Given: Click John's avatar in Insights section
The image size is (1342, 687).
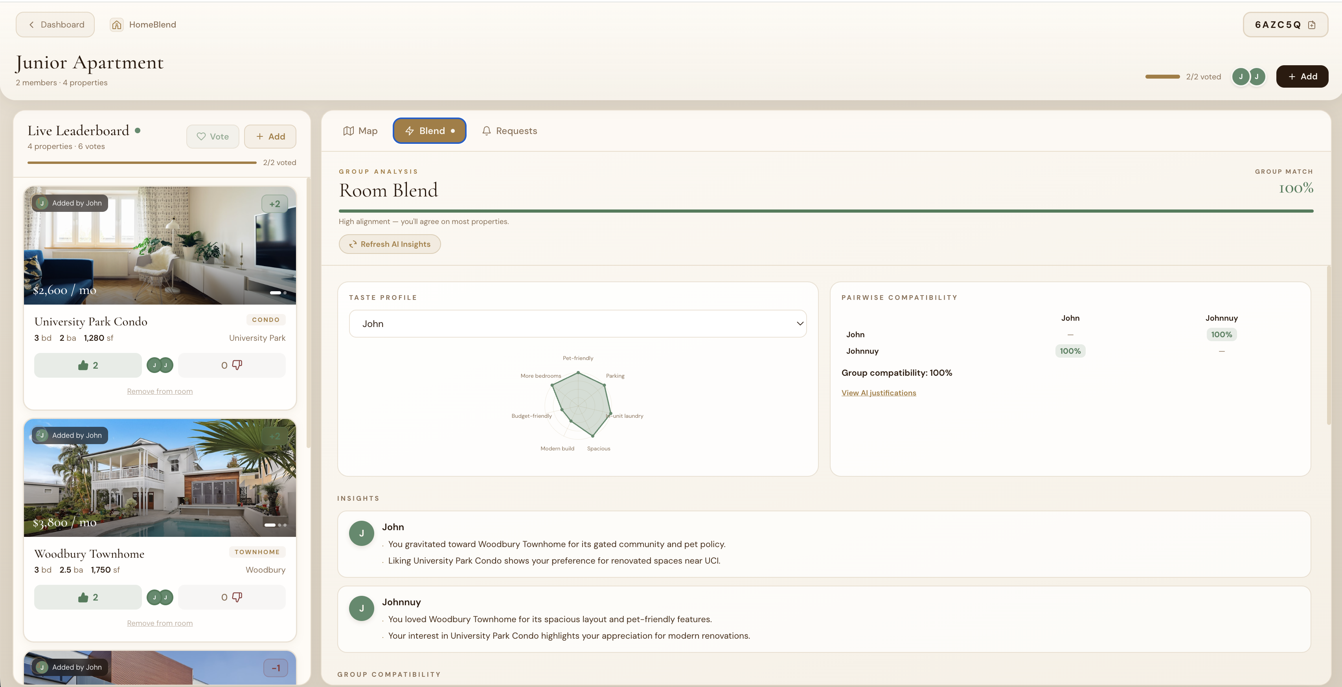Looking at the screenshot, I should pyautogui.click(x=362, y=533).
